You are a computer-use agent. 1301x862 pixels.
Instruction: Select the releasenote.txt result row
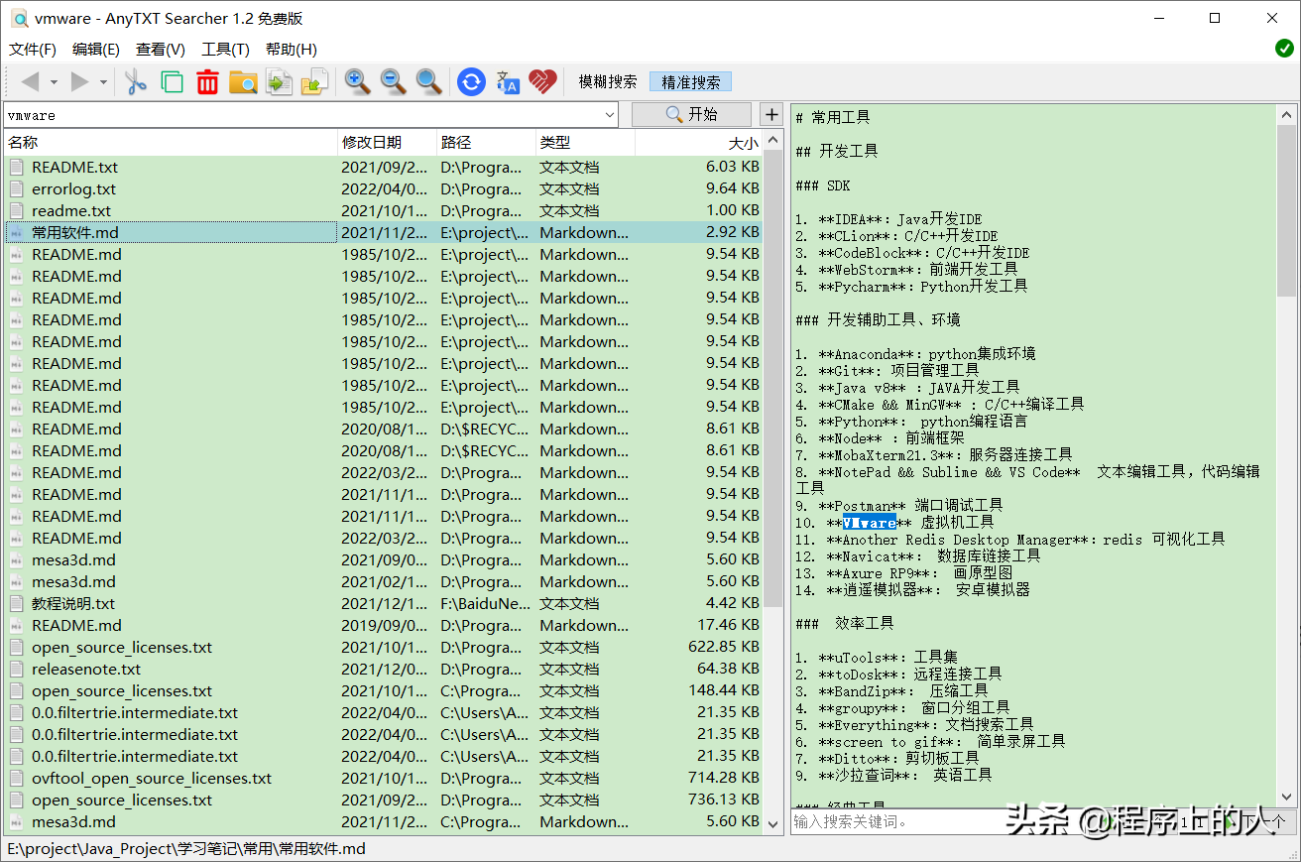(385, 669)
